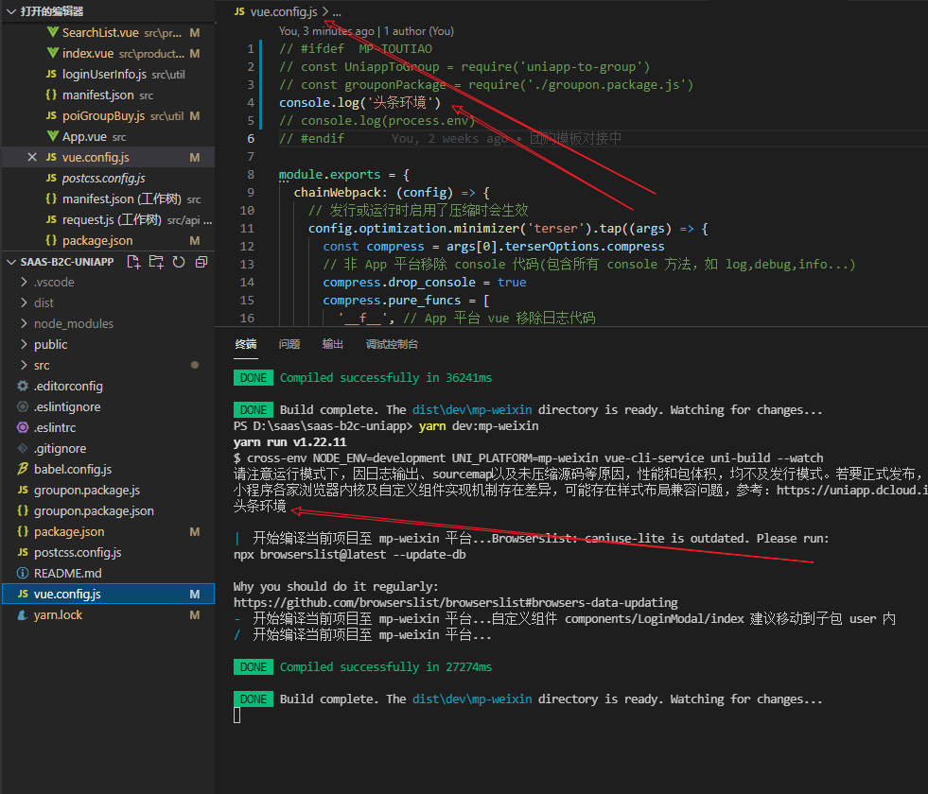Open manifest.json (工作树) diff editor

point(108,198)
